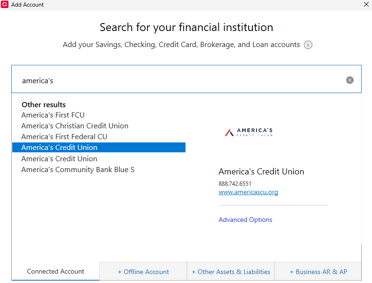Open Advanced Options
The image size is (372, 283).
(x=245, y=220)
